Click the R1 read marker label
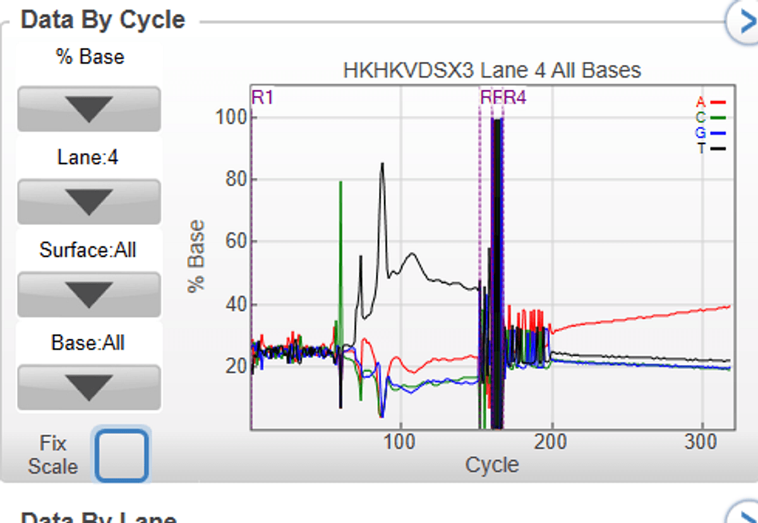This screenshot has width=758, height=523. (x=263, y=97)
